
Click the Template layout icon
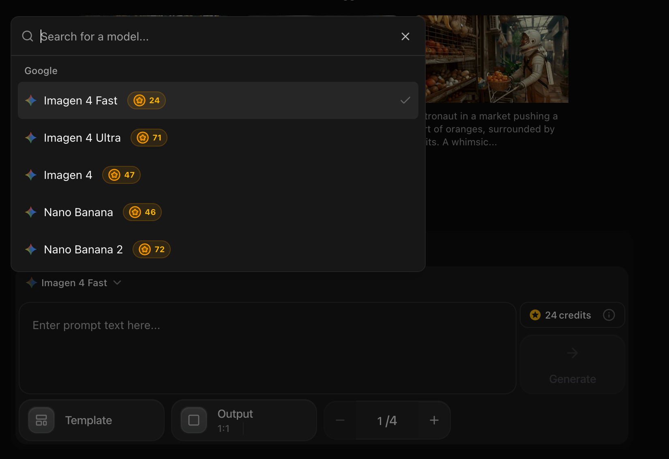click(41, 420)
